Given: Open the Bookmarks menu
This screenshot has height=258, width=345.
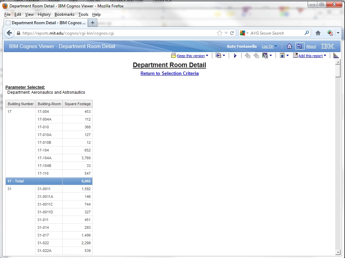Looking at the screenshot, I should (x=64, y=14).
